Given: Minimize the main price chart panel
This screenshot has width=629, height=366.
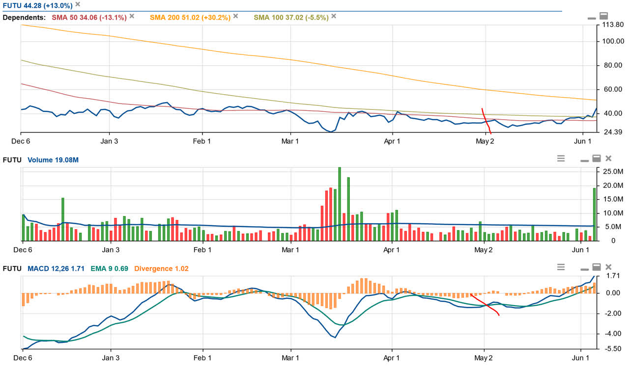Looking at the screenshot, I should click(592, 18).
